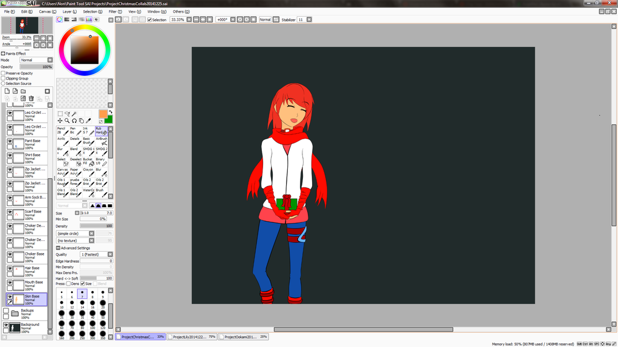Select the WaterColor brush tool

(88, 192)
